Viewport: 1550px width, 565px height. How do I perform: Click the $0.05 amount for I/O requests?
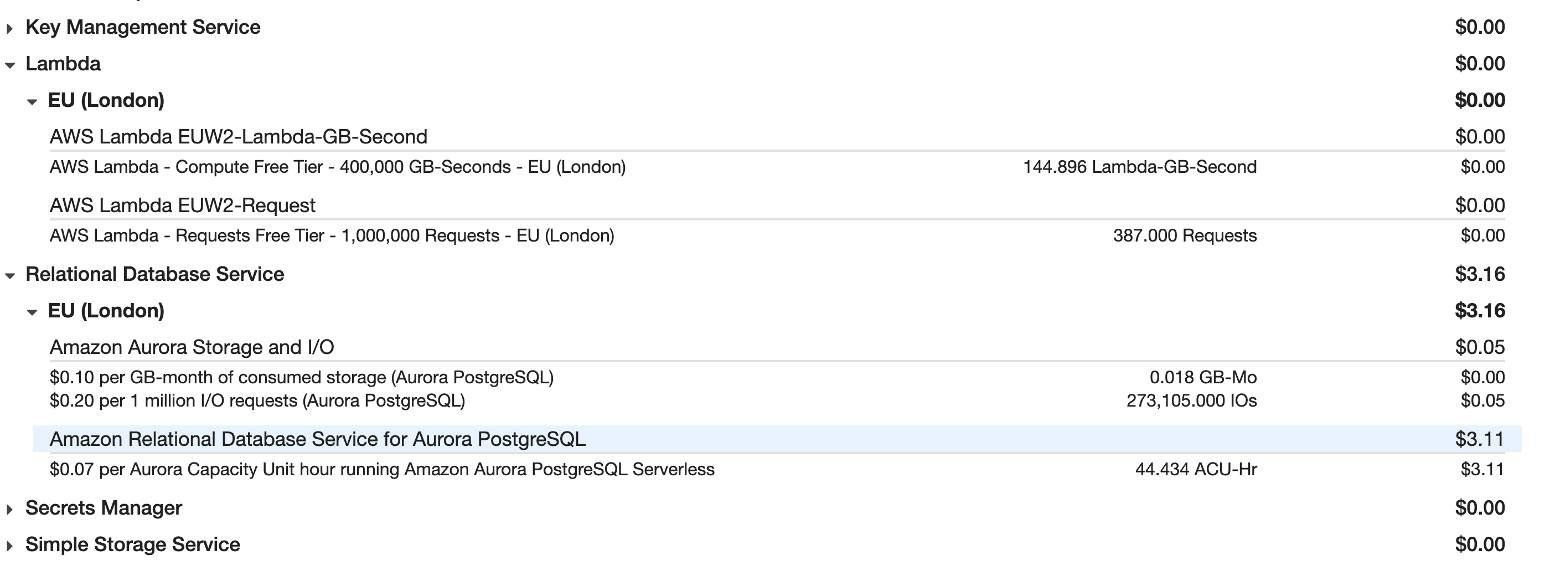1482,400
